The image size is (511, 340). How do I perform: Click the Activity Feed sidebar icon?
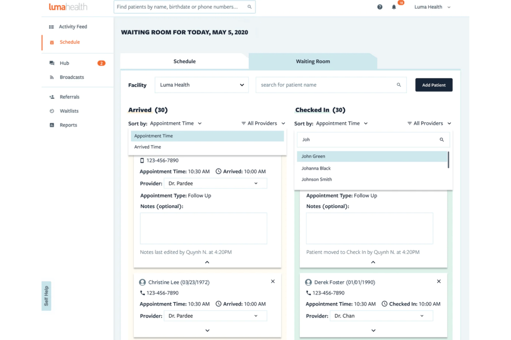51,27
